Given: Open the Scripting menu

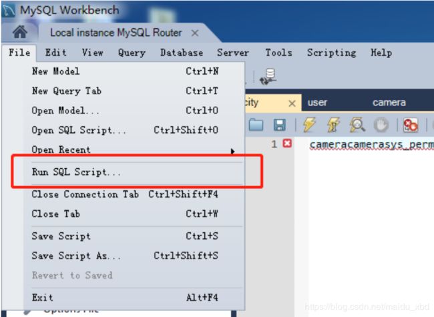Looking at the screenshot, I should coord(332,53).
